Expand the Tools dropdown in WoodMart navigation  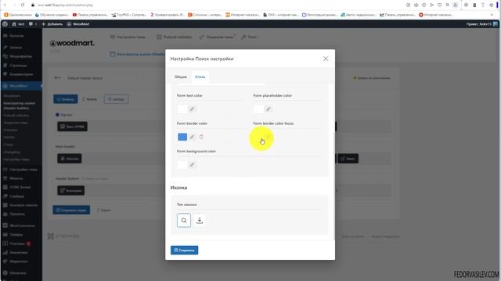pyautogui.click(x=250, y=37)
